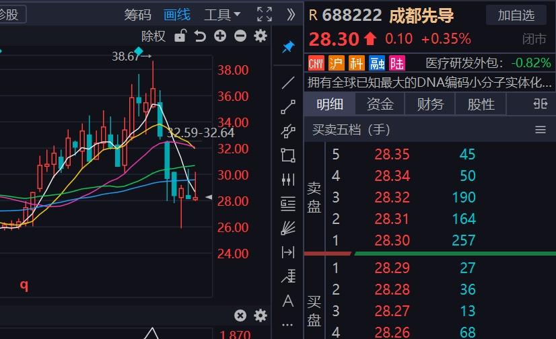Click sell level 5 price 28.35
The height and width of the screenshot is (339, 556).
tap(392, 155)
